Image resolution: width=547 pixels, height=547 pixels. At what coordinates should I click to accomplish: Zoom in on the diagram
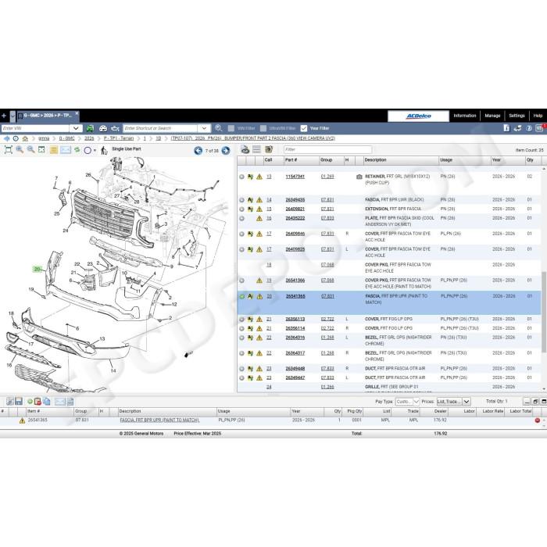coord(20,150)
